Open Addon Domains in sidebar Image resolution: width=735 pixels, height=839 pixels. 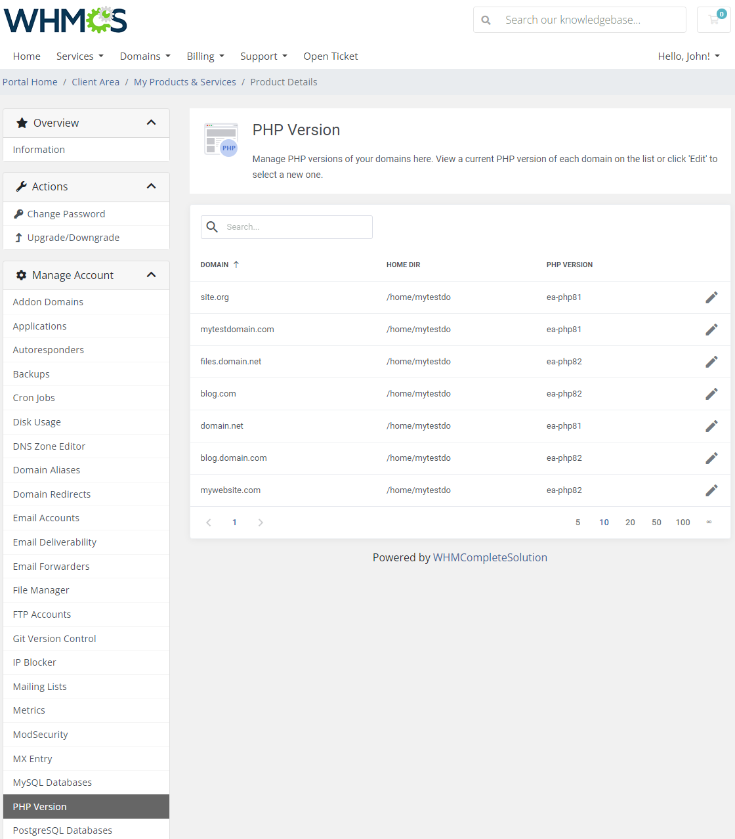[86, 302]
